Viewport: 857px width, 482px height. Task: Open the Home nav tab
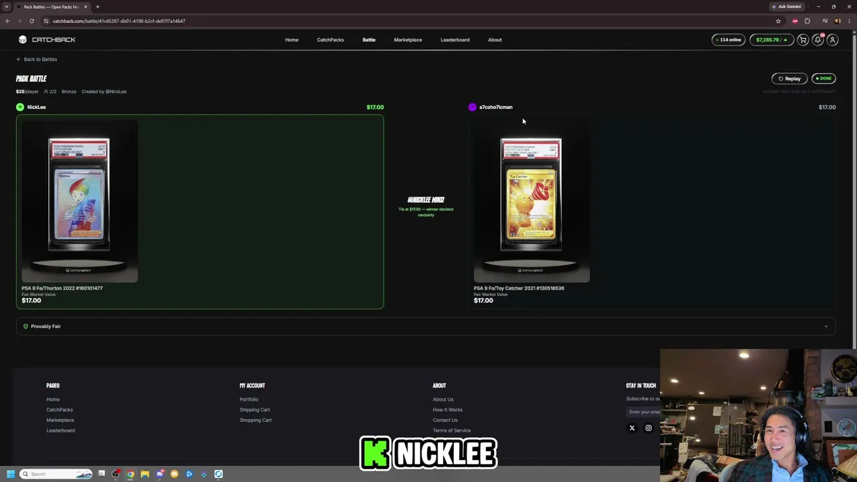[291, 39]
